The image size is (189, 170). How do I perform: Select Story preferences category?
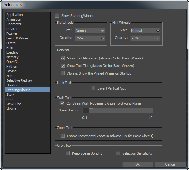click(x=28, y=95)
